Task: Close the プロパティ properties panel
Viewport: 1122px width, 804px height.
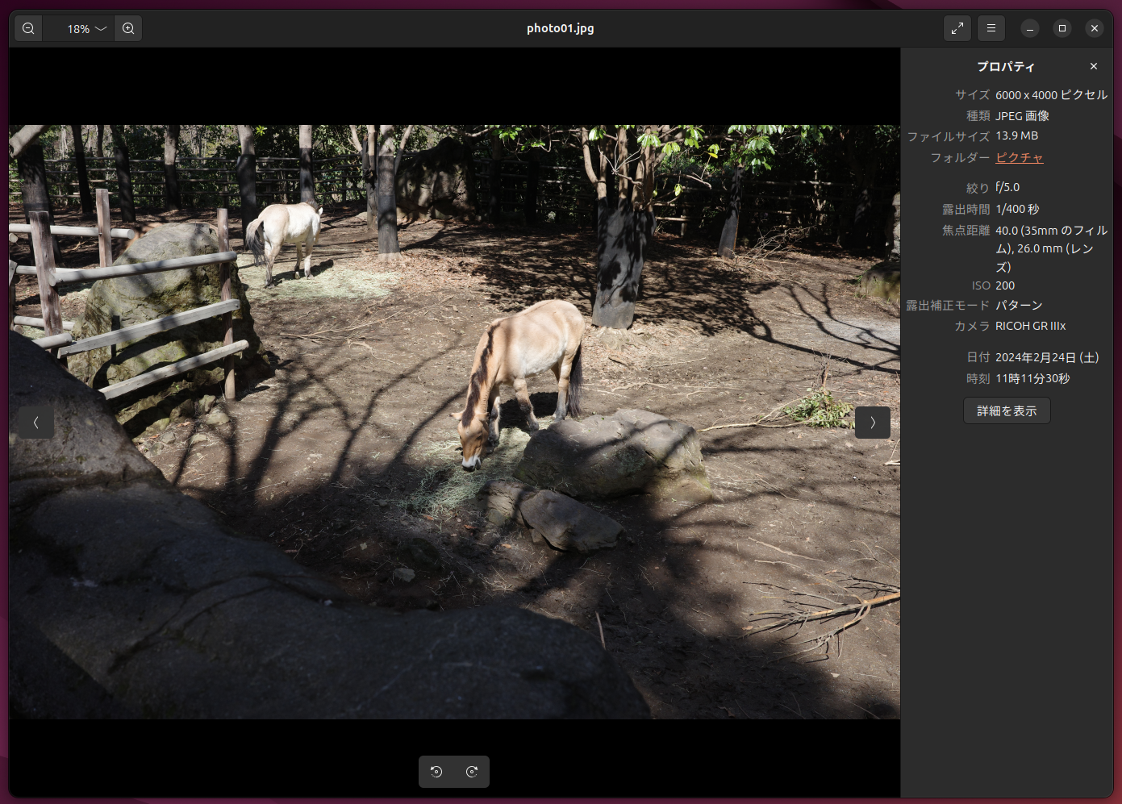Action: point(1094,66)
